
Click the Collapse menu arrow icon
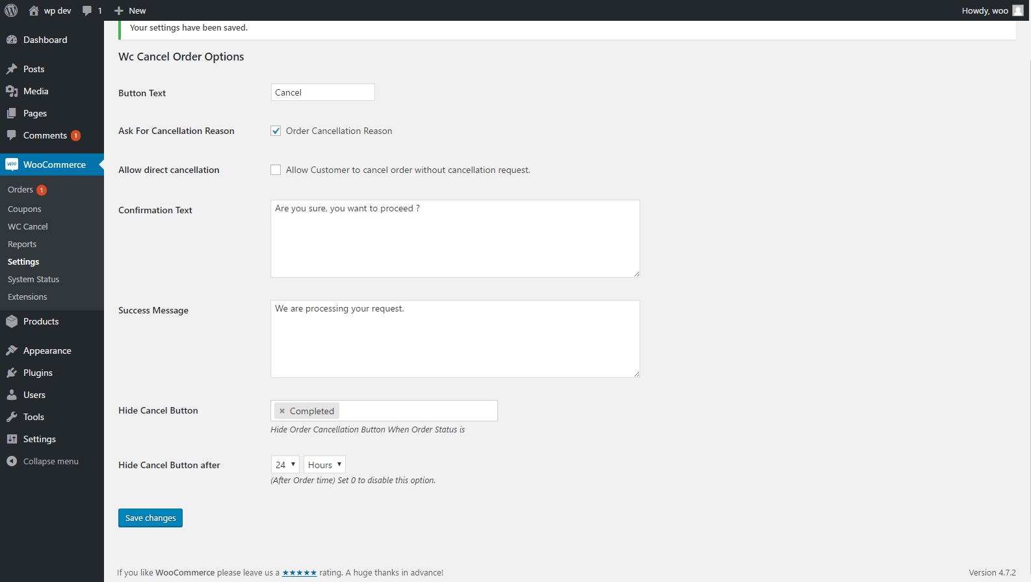[x=12, y=461]
